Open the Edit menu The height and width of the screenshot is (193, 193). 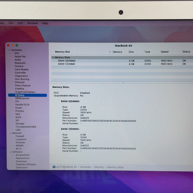point(20,23)
